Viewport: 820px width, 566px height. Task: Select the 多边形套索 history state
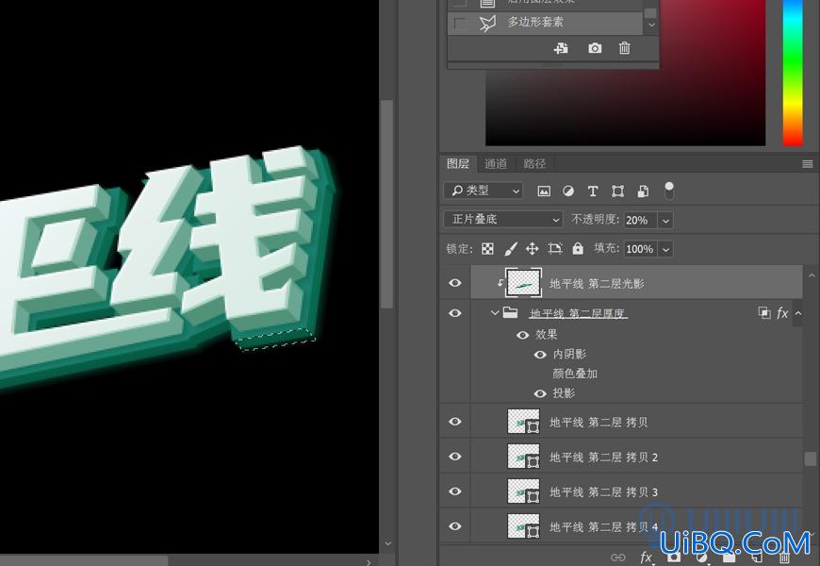click(545, 23)
